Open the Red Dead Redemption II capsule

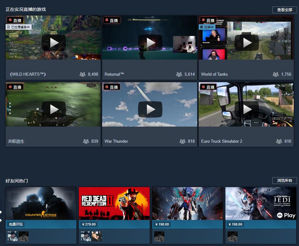point(114,204)
